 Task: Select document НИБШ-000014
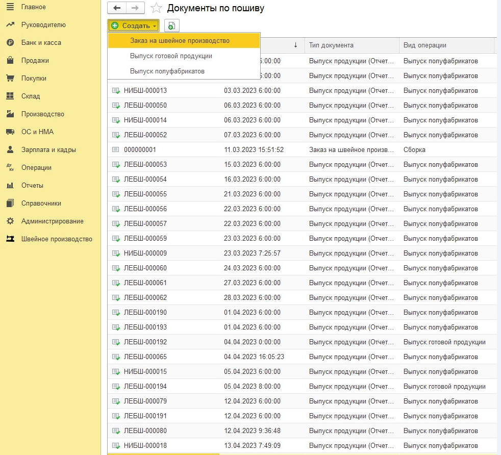pos(145,120)
